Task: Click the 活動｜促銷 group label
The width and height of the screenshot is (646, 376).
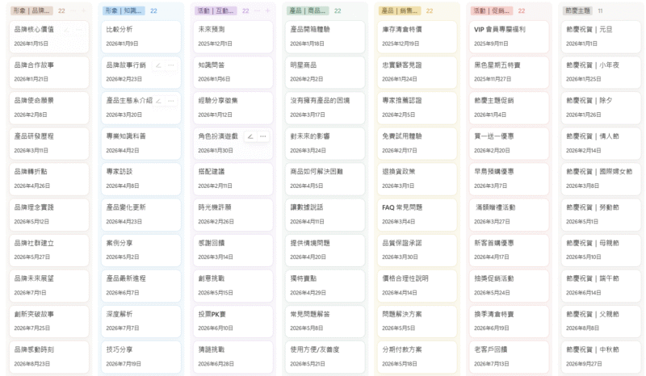Action: pyautogui.click(x=492, y=10)
